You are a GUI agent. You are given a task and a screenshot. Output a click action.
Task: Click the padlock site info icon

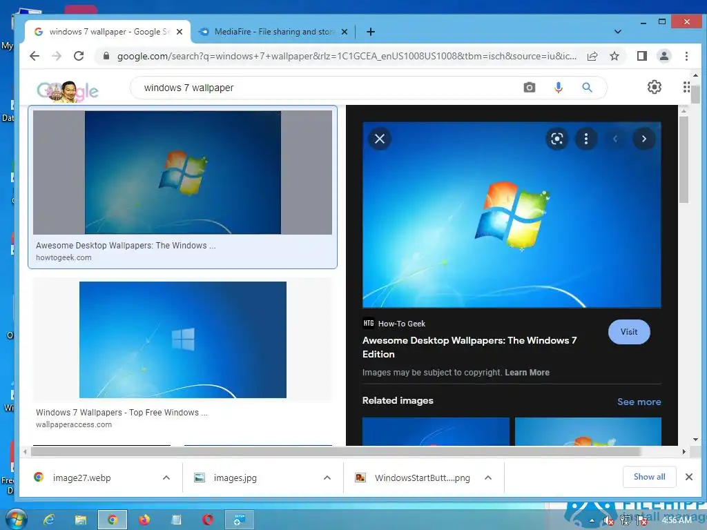pyautogui.click(x=106, y=56)
